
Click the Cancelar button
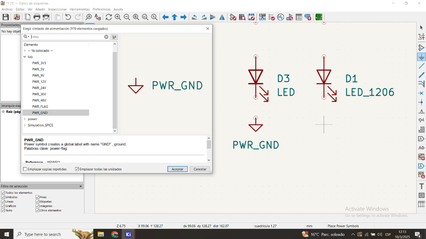(x=200, y=169)
